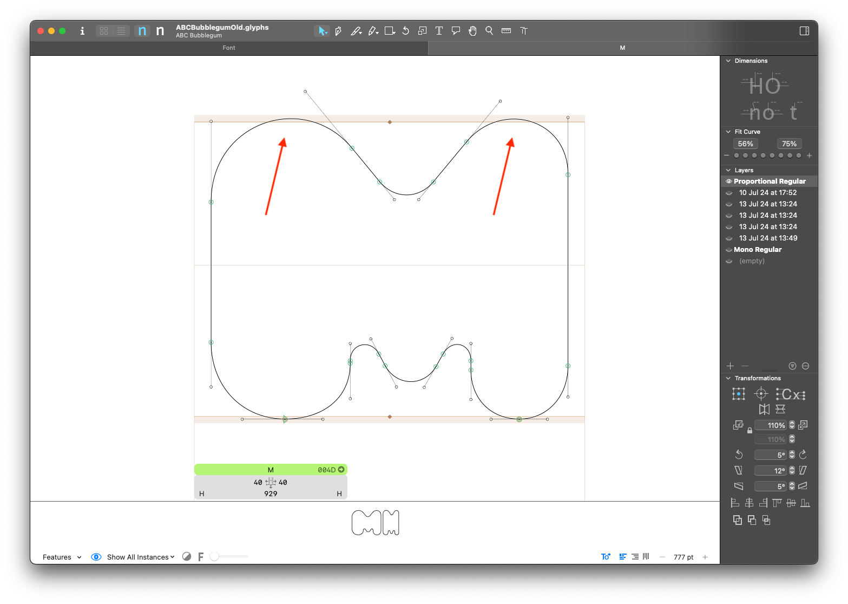Click the 56% Fit Curve button
Image resolution: width=848 pixels, height=604 pixels.
(745, 144)
